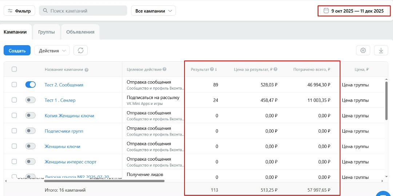Switch to the Кампании tab
This screenshot has width=393, height=196.
pos(15,32)
